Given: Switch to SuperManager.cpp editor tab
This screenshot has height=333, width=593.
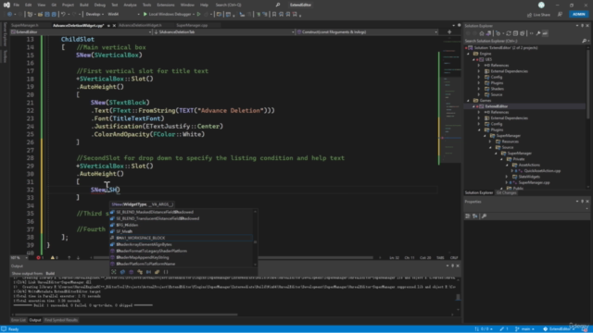Looking at the screenshot, I should pos(192,25).
